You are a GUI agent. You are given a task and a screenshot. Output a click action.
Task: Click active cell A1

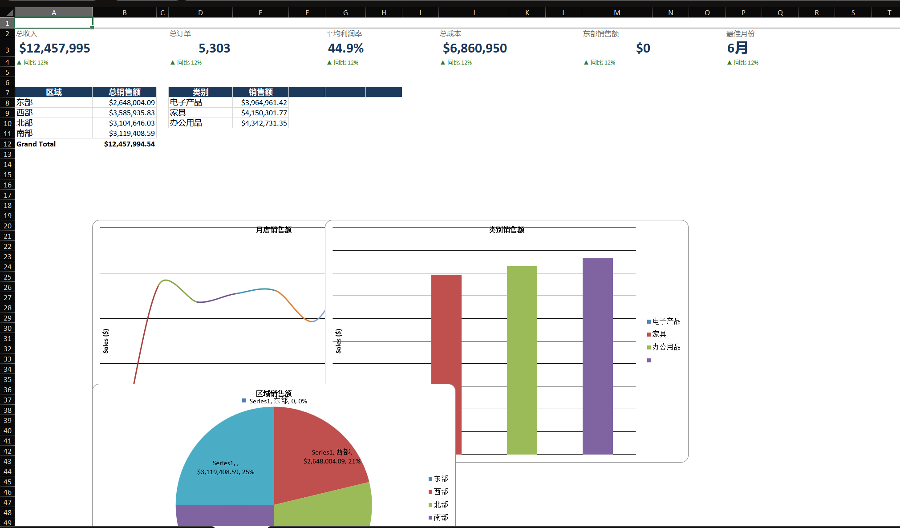54,23
